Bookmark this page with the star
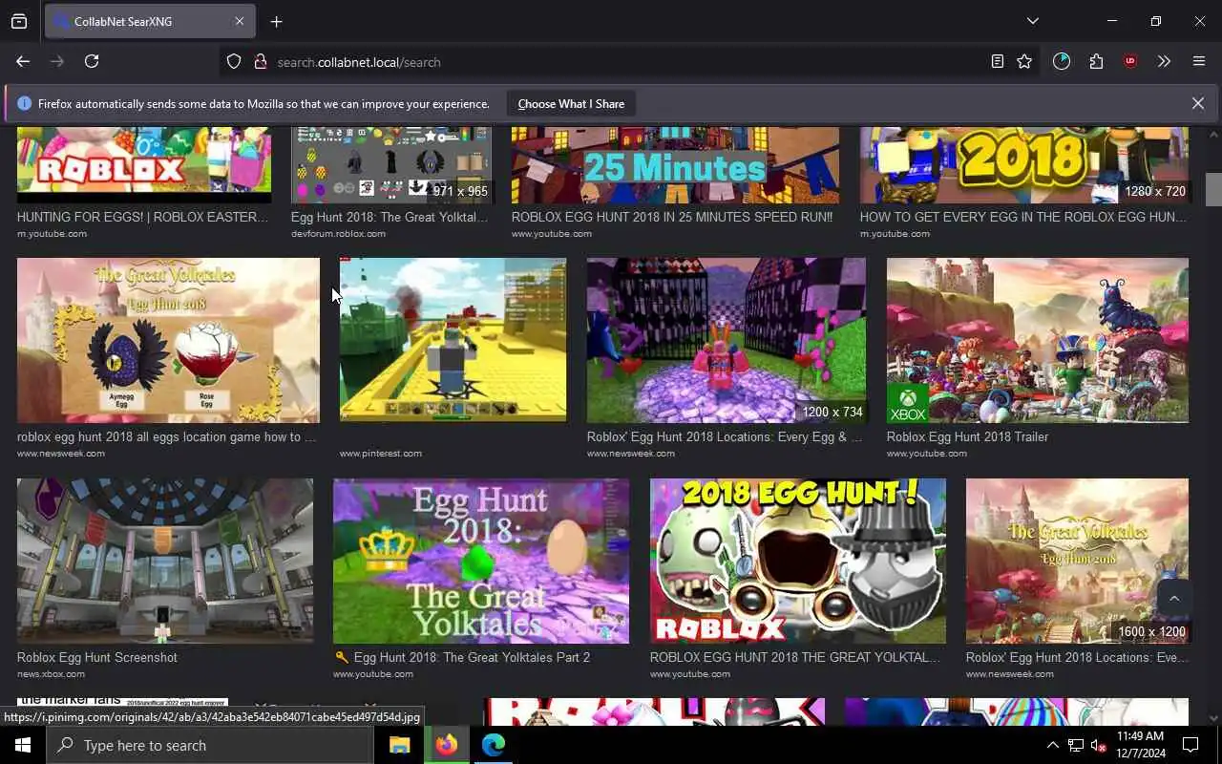The height and width of the screenshot is (764, 1222). coord(1024,61)
